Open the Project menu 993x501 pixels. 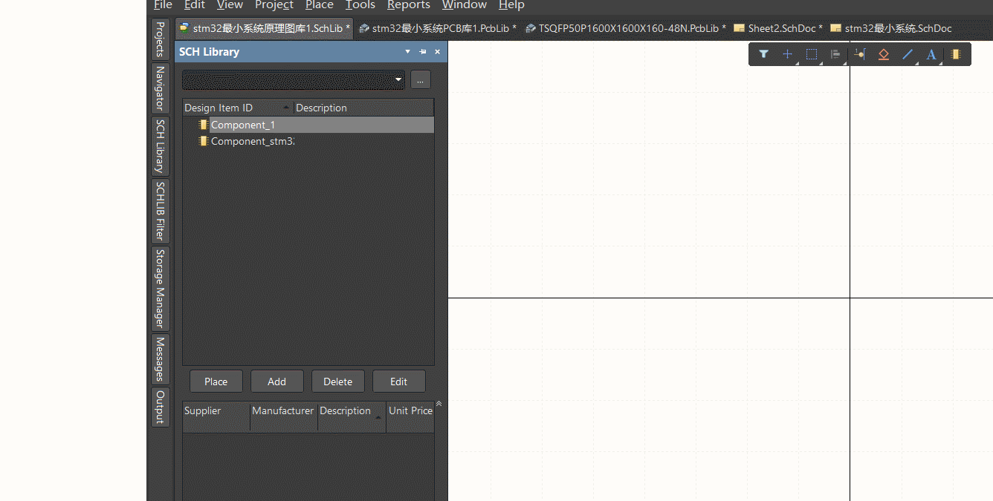274,5
